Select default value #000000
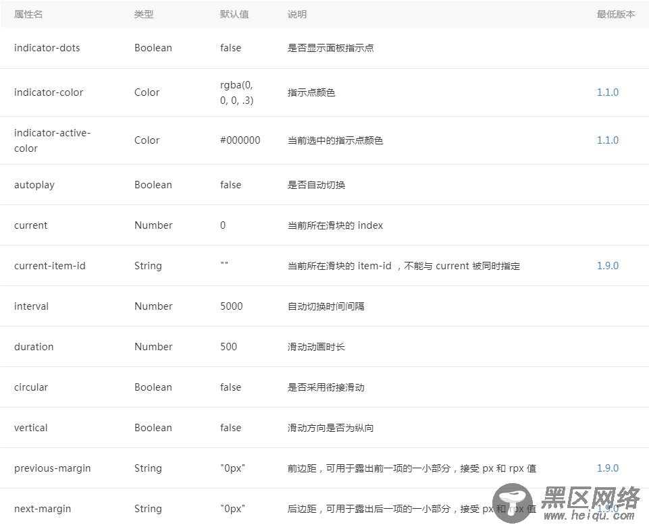The width and height of the screenshot is (649, 527). (x=240, y=140)
